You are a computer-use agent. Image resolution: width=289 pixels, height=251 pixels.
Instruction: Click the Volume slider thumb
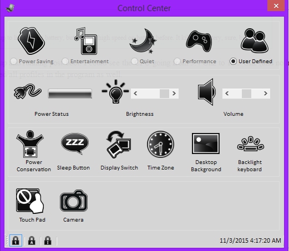click(x=246, y=94)
